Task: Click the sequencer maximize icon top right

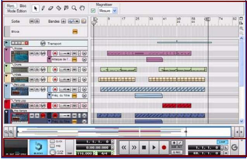Action: coord(241,19)
